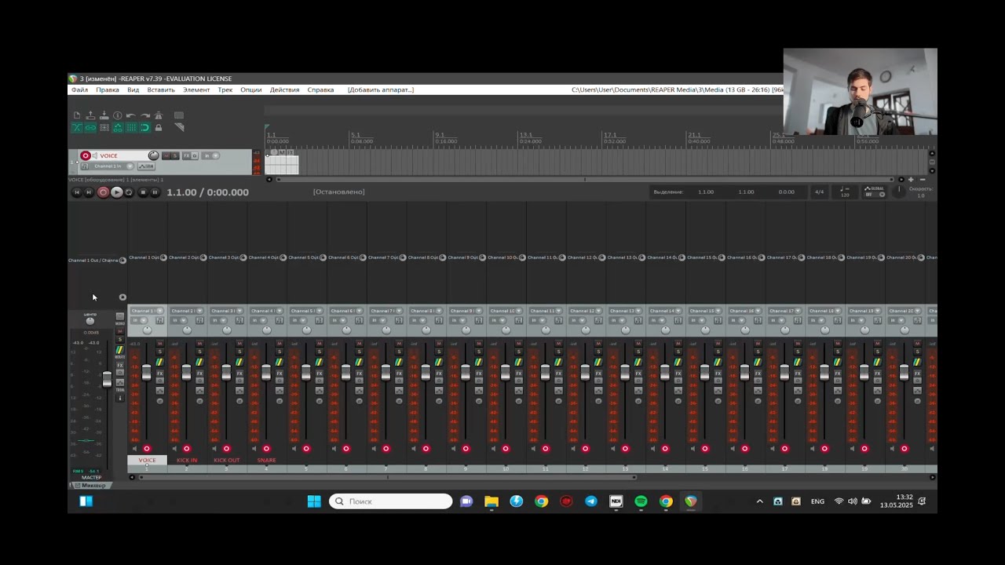1005x565 pixels.
Task: Select the KICK IN track name label
Action: pos(187,460)
